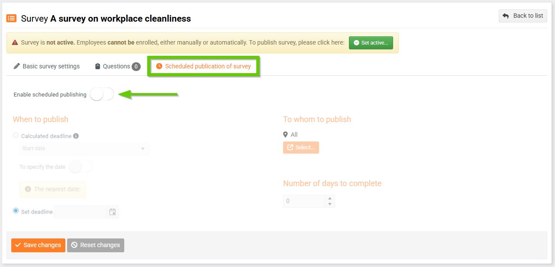
Task: Open the Questions tab
Action: pyautogui.click(x=116, y=66)
